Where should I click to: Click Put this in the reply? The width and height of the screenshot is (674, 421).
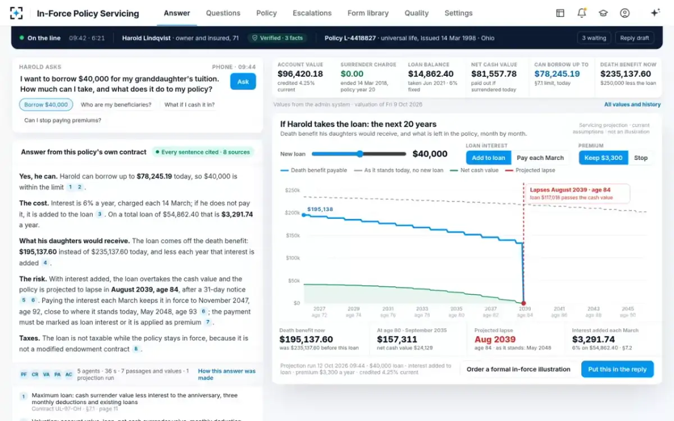[617, 369]
